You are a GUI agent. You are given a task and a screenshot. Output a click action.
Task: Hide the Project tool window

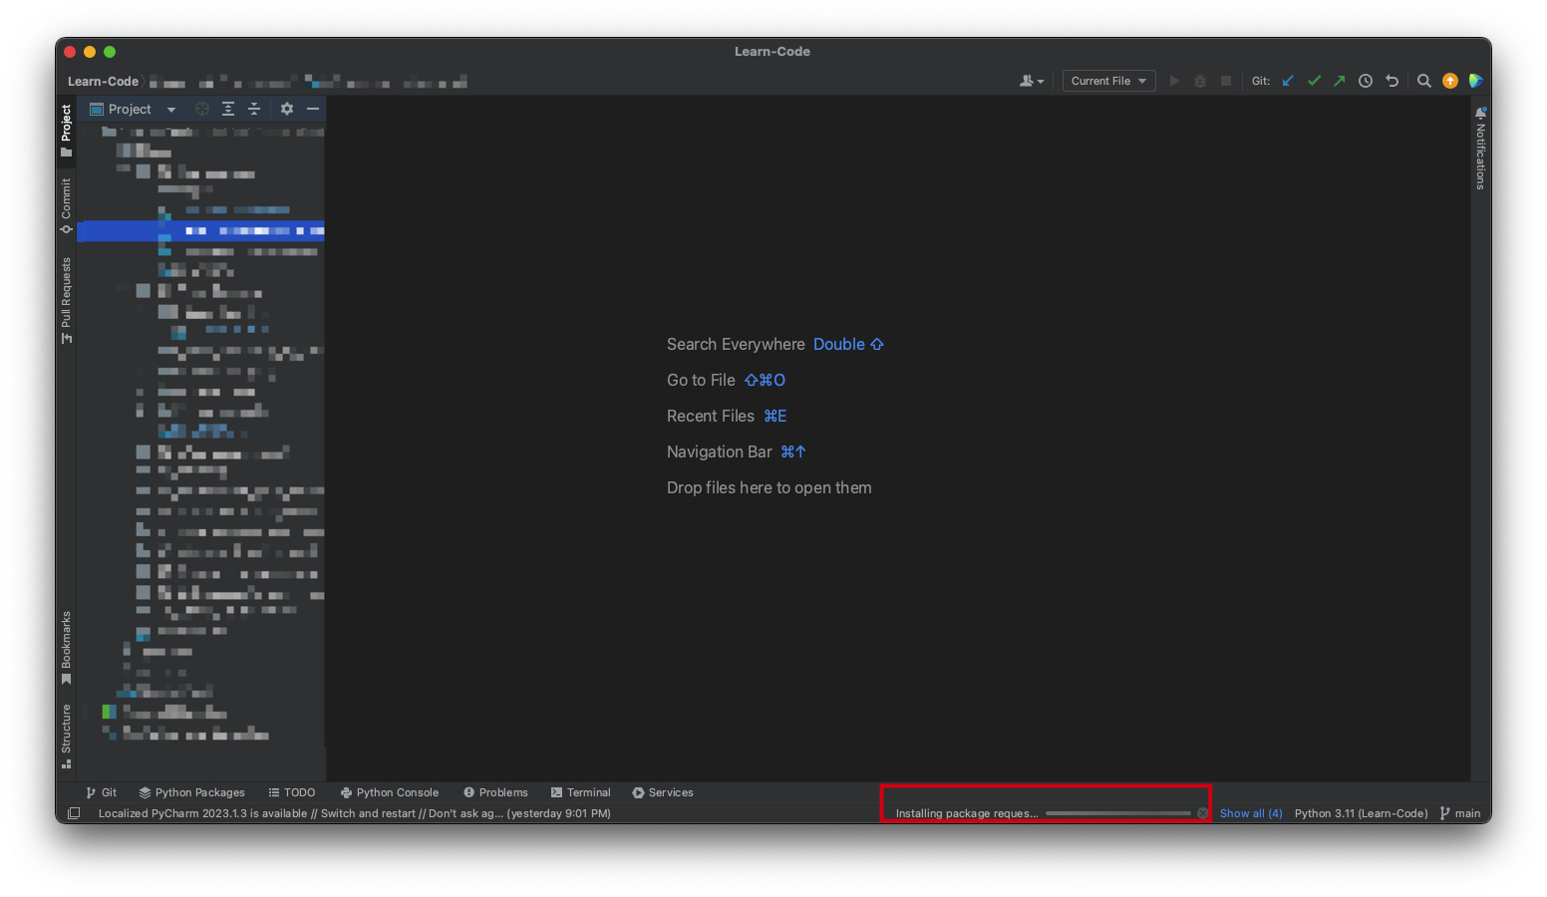tap(313, 109)
